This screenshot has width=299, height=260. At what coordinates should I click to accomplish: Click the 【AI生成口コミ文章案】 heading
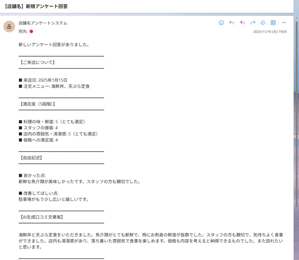[x=41, y=217]
